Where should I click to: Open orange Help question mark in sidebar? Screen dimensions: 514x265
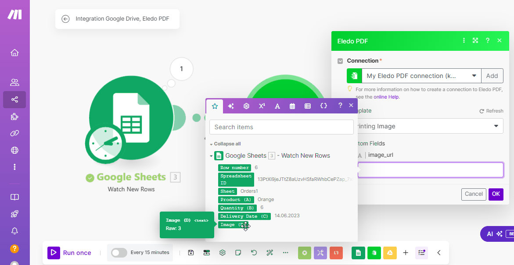[14, 249]
